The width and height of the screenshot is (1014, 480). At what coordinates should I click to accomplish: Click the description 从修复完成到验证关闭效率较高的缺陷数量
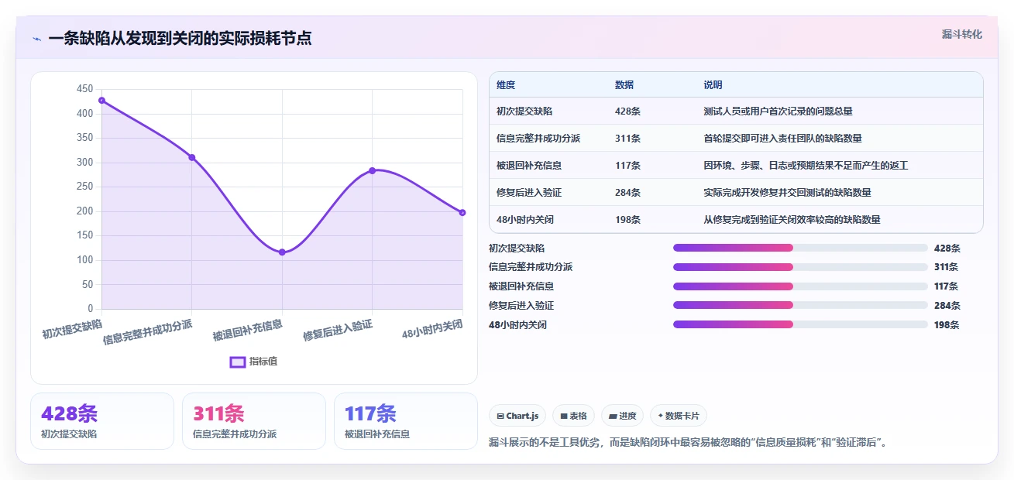(x=792, y=220)
